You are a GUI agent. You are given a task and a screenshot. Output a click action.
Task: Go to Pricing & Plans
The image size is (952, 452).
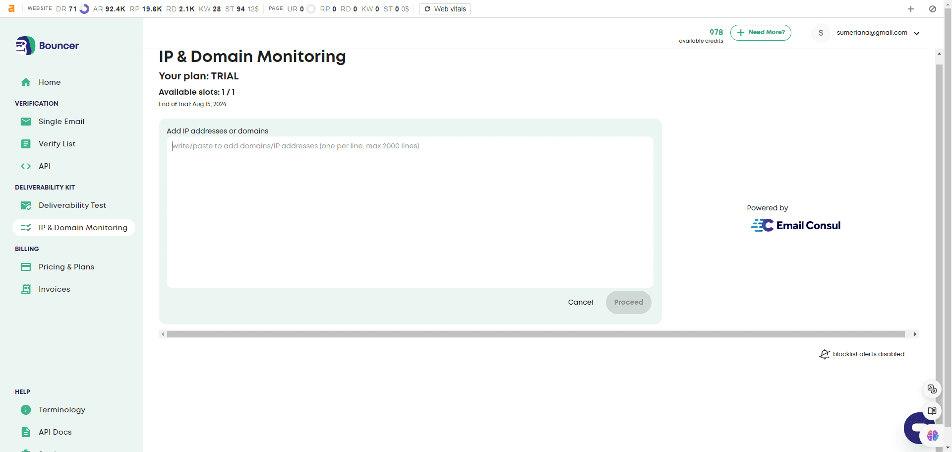[66, 267]
